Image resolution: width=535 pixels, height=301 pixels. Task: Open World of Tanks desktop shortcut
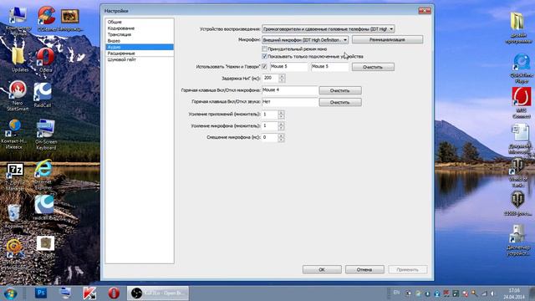click(518, 172)
